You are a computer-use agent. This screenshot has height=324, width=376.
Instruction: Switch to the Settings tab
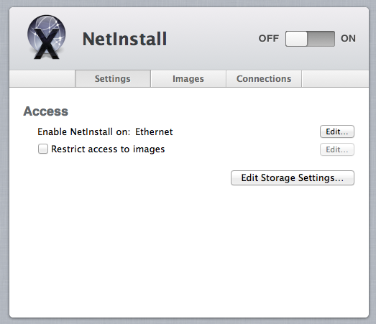coord(113,78)
